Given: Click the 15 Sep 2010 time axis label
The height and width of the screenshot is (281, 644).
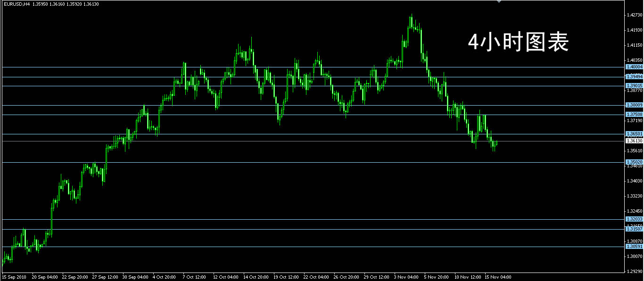Looking at the screenshot, I should pyautogui.click(x=14, y=277).
